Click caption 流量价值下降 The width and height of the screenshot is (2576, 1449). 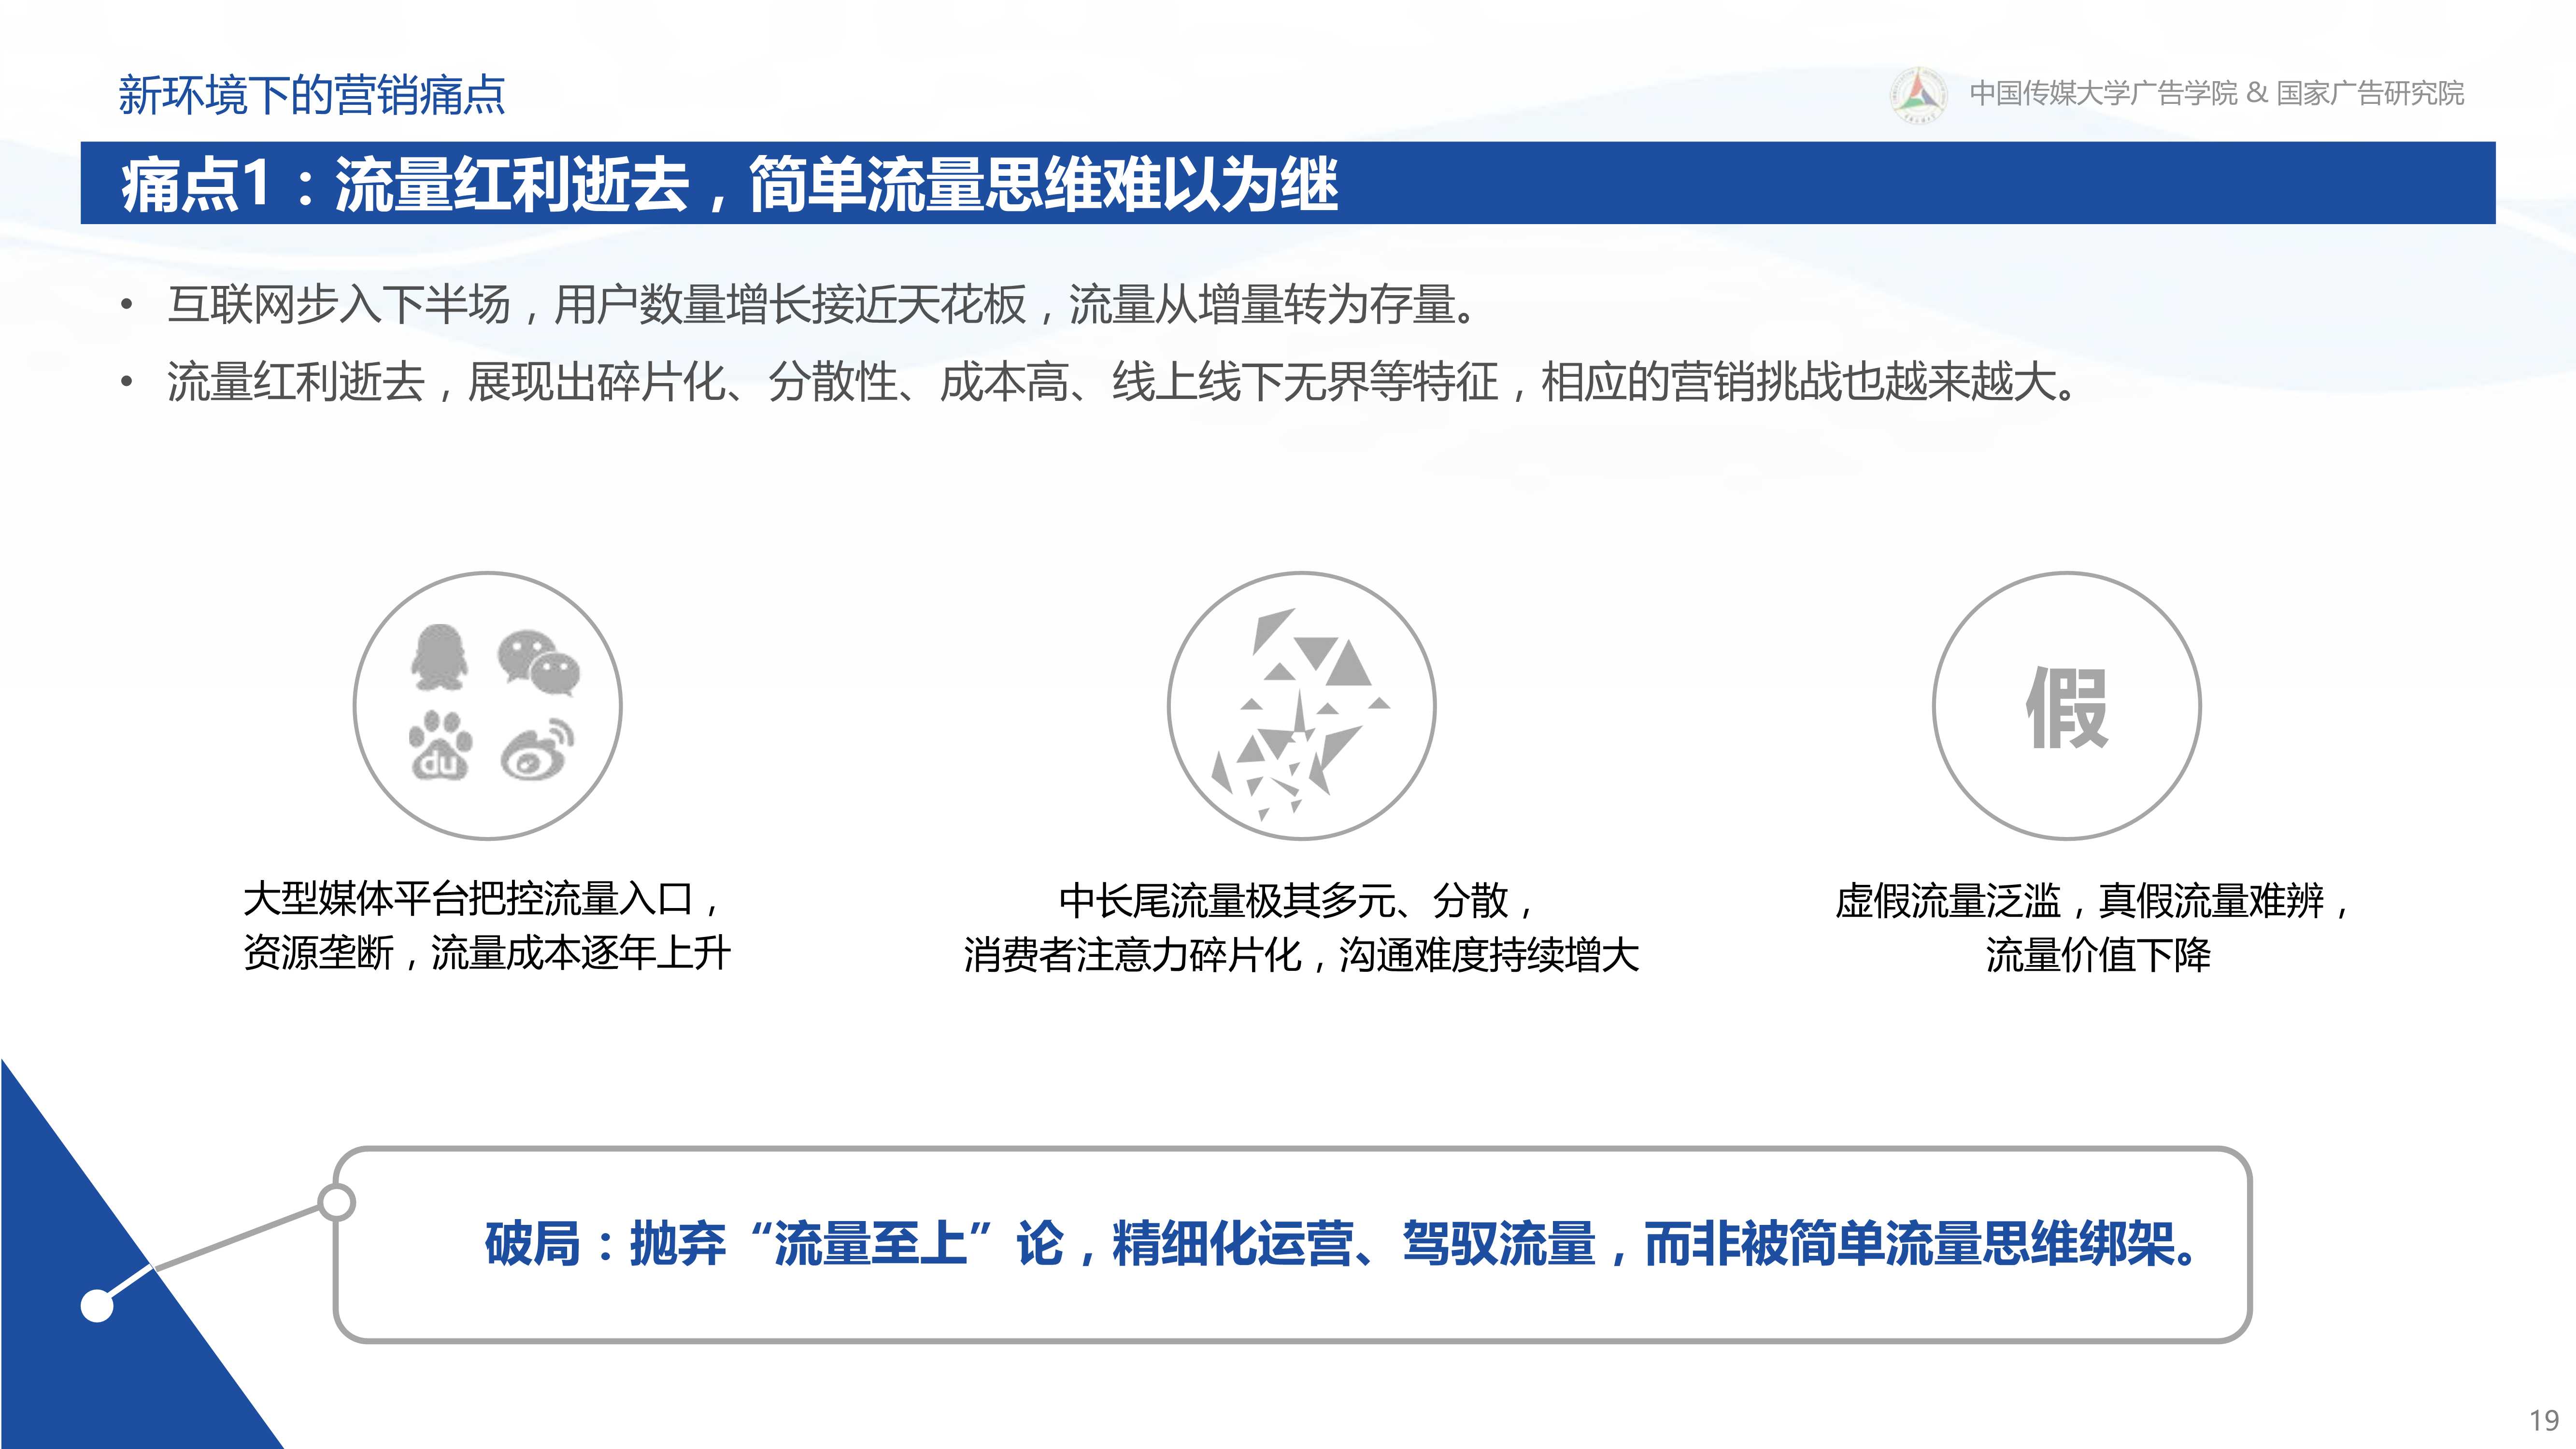(2098, 955)
